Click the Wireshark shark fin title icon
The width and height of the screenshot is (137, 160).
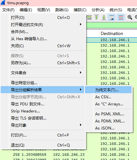[x=3, y=3]
